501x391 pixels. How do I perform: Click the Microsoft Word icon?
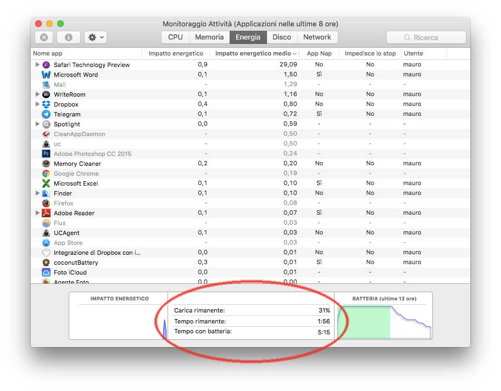pos(46,75)
